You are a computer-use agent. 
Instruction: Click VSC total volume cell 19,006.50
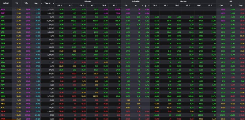[51, 21]
